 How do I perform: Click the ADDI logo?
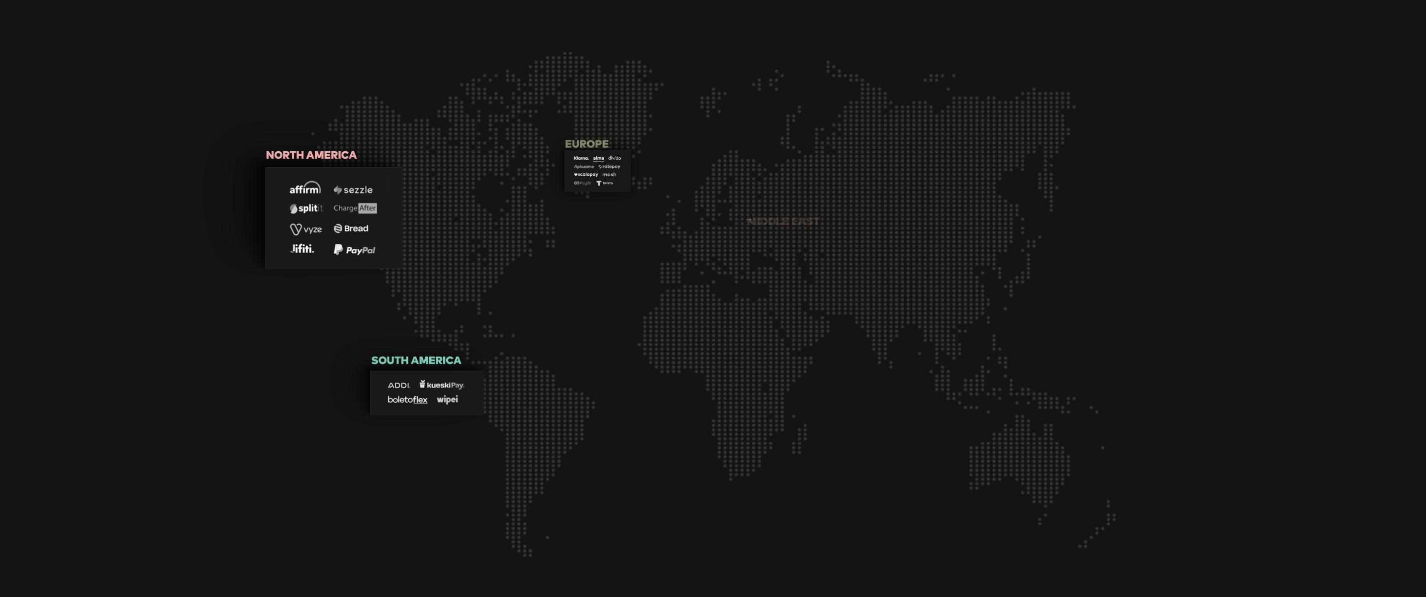pyautogui.click(x=398, y=385)
